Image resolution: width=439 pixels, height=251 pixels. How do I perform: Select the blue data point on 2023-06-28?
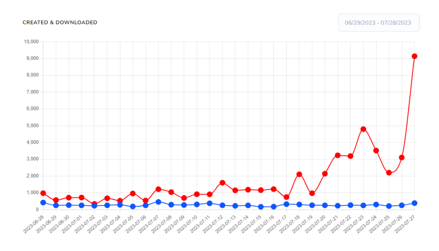coord(43,203)
